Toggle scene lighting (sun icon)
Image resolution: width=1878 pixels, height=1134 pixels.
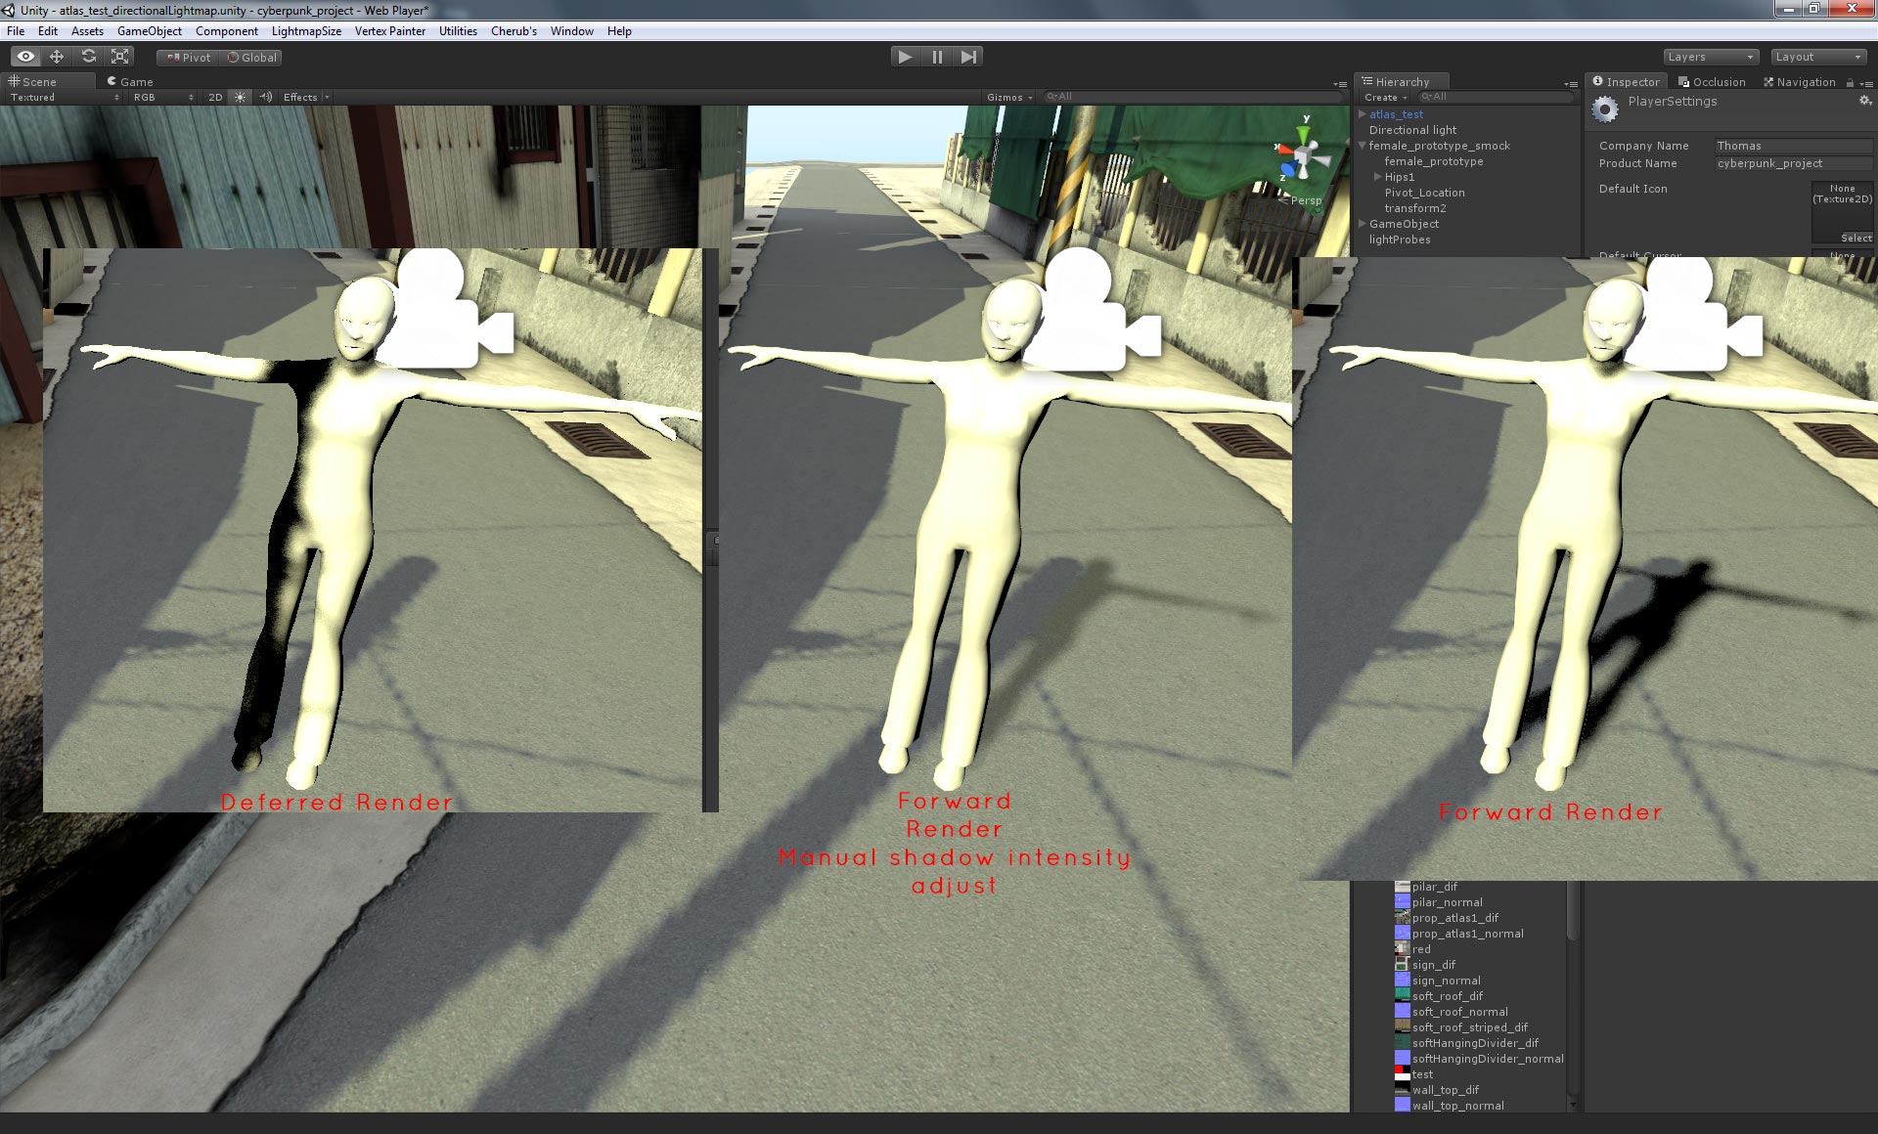(x=240, y=97)
